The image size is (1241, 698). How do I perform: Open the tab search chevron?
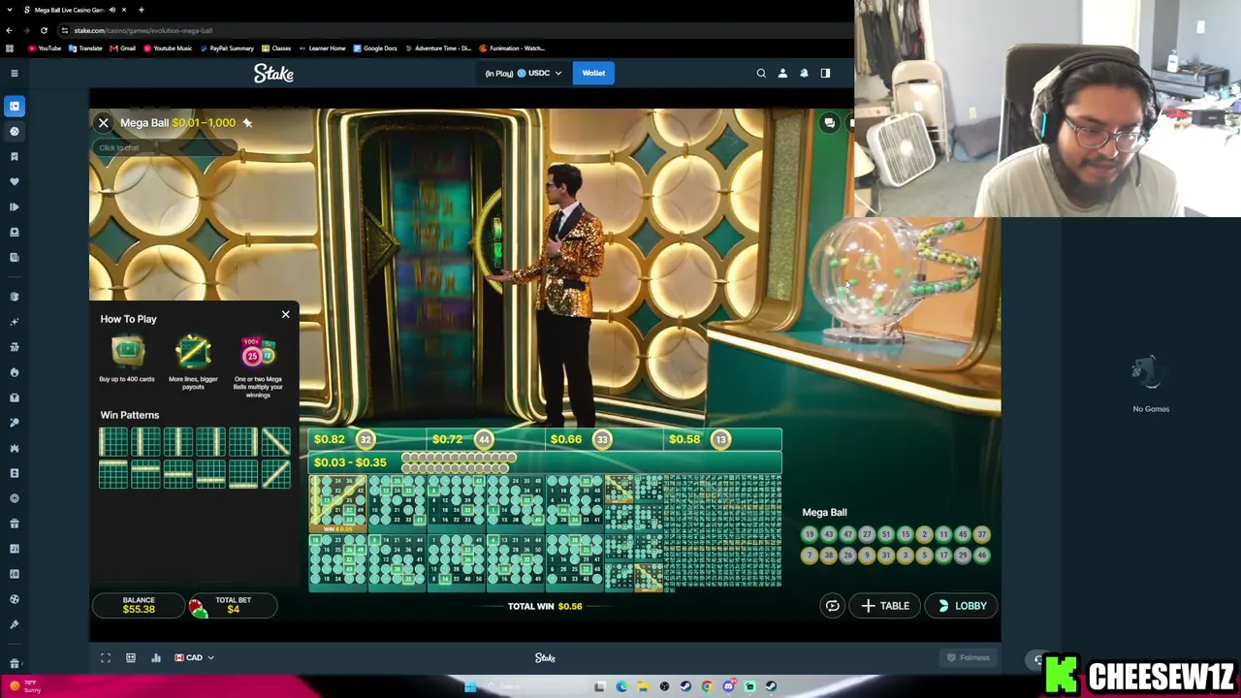pyautogui.click(x=12, y=10)
